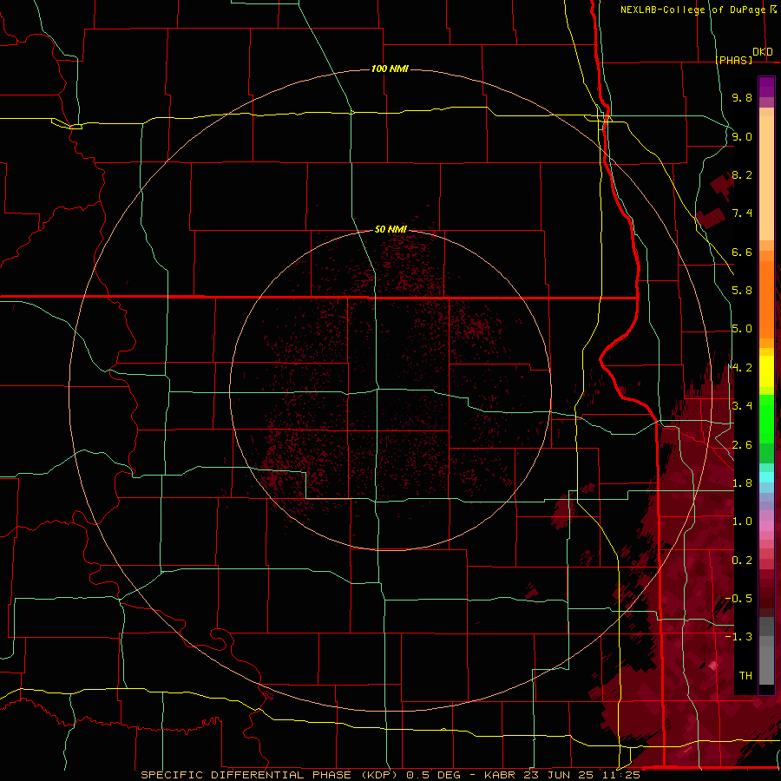Image resolution: width=781 pixels, height=781 pixels.
Task: Pick the yellow band of the color scale
Action: [766, 371]
